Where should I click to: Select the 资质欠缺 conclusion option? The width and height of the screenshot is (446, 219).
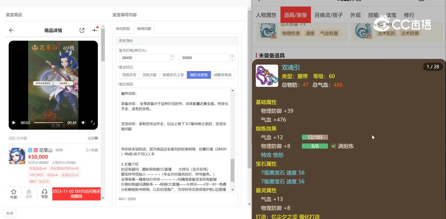[149, 75]
